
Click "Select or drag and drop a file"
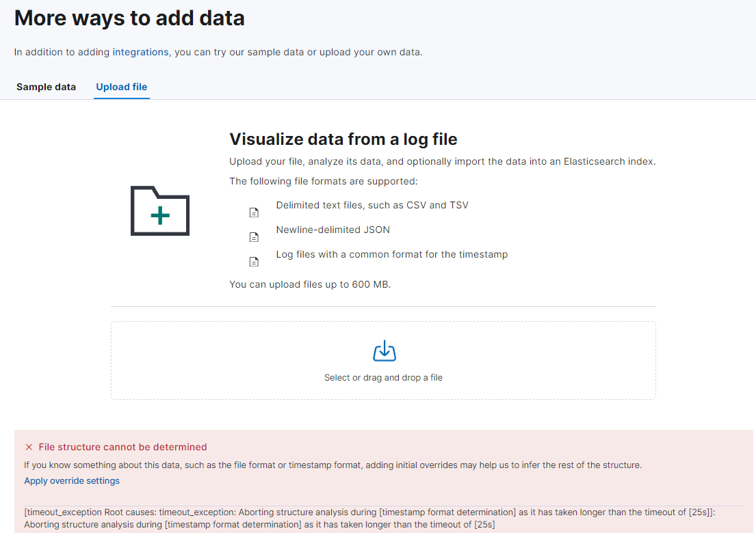(x=383, y=377)
